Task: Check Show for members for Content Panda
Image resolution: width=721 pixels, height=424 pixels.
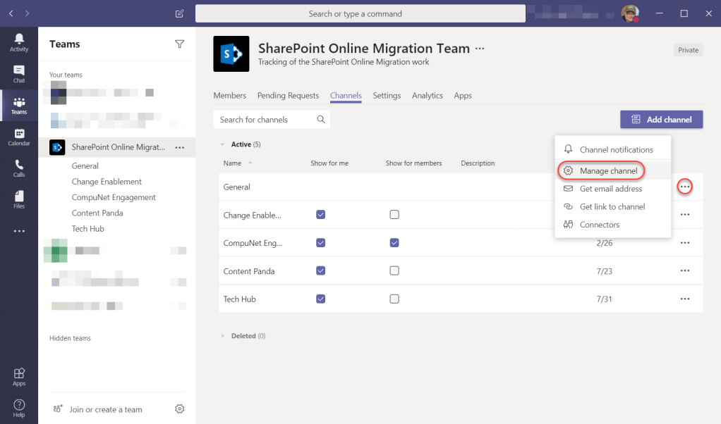Action: 394,271
